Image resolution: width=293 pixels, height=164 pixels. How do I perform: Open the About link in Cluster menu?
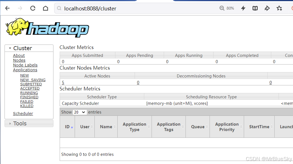tap(19, 56)
